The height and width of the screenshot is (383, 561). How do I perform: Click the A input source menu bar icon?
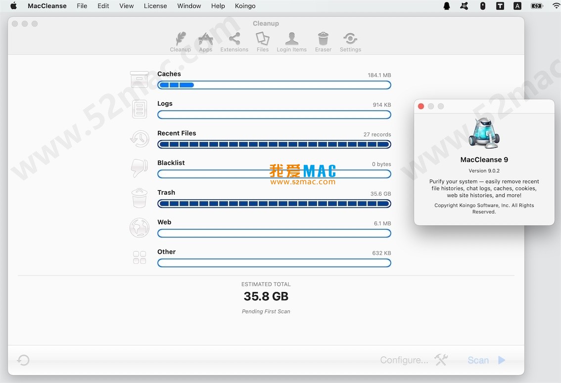[517, 6]
